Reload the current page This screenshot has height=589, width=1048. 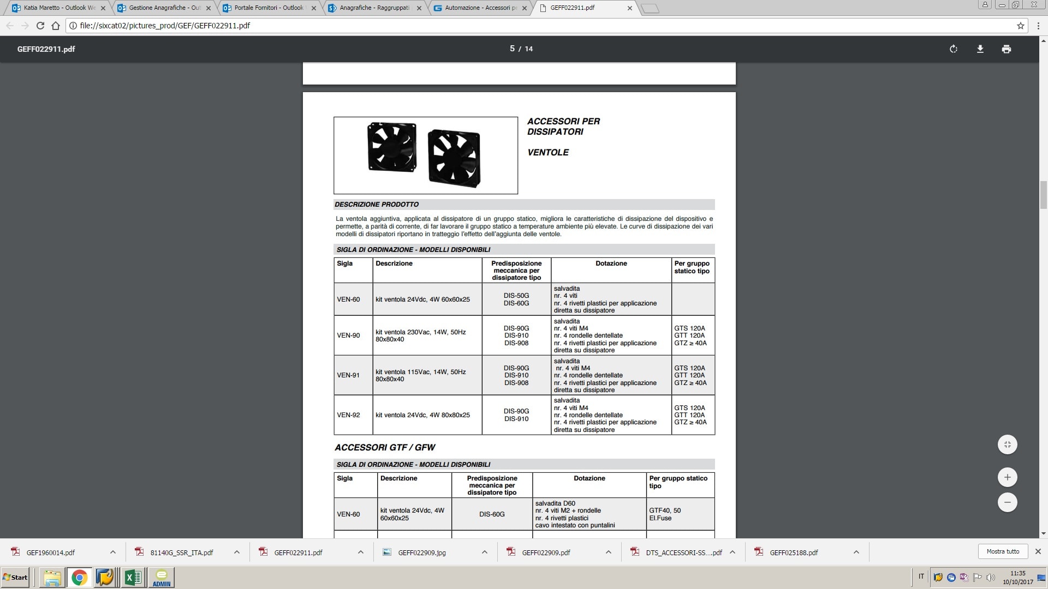[40, 26]
